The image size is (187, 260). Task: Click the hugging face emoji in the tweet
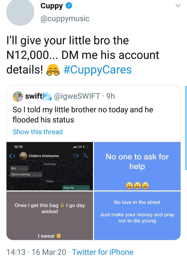coord(53,70)
